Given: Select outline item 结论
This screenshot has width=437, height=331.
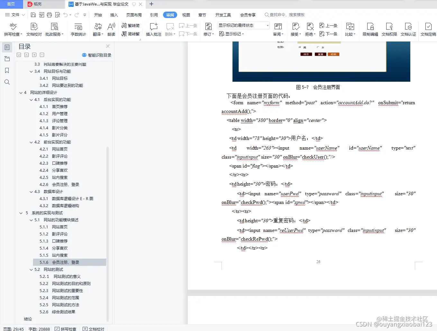Looking at the screenshot, I should pos(28,319).
